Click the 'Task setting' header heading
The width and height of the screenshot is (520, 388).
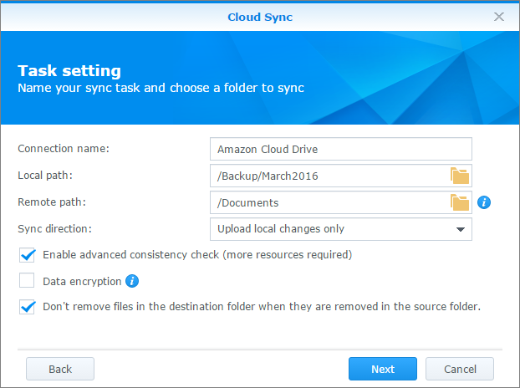coord(69,70)
